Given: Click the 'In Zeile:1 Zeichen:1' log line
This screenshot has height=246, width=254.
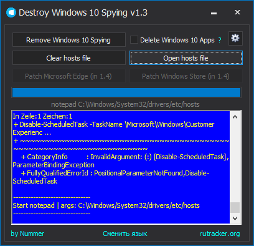Looking at the screenshot, I should [x=42, y=116].
